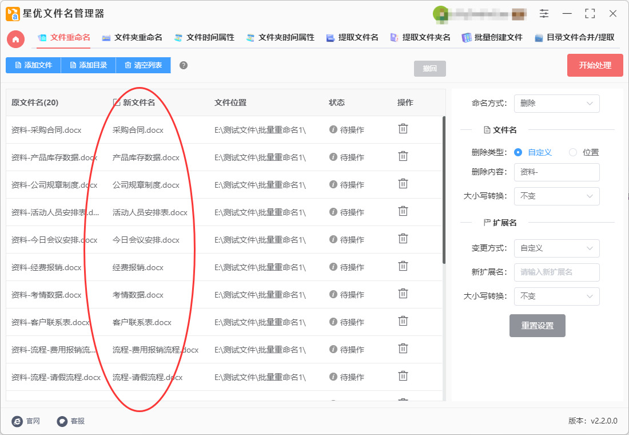The height and width of the screenshot is (435, 629).
Task: Click the red home icon button
Action: (x=15, y=39)
